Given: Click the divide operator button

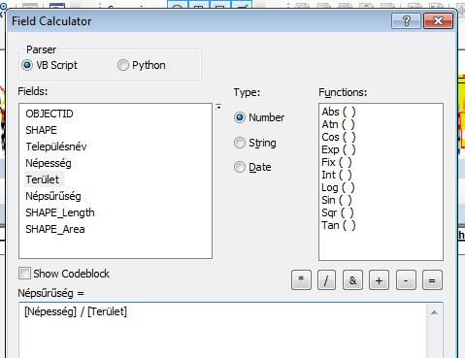Looking at the screenshot, I should 326,280.
